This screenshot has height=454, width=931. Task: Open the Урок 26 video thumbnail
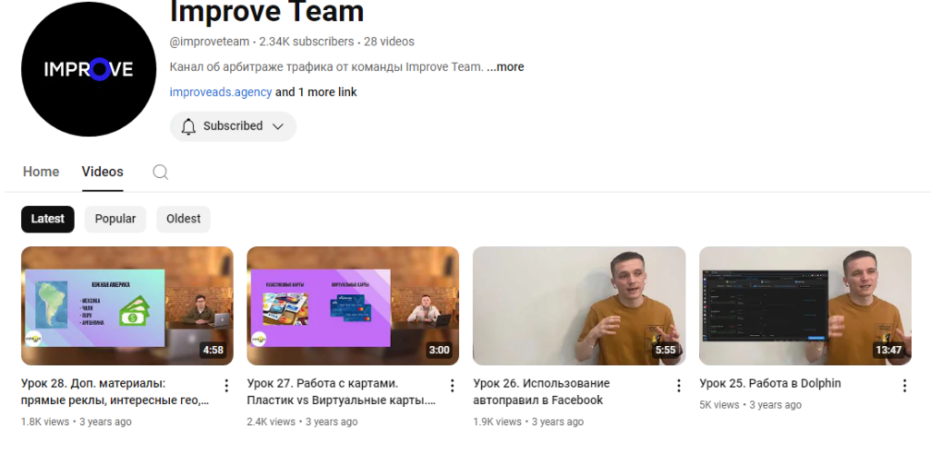click(x=579, y=306)
